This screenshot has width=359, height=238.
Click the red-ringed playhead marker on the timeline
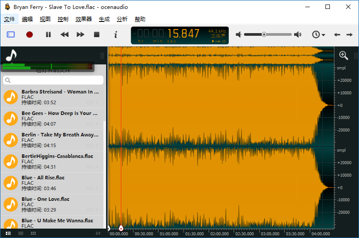(121, 228)
